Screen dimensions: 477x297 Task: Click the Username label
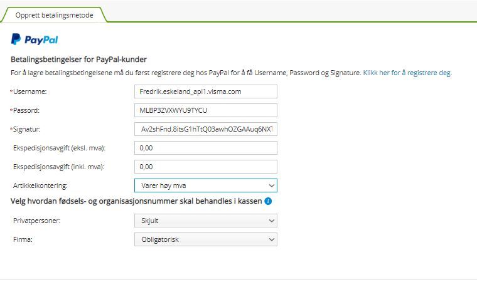(31, 92)
